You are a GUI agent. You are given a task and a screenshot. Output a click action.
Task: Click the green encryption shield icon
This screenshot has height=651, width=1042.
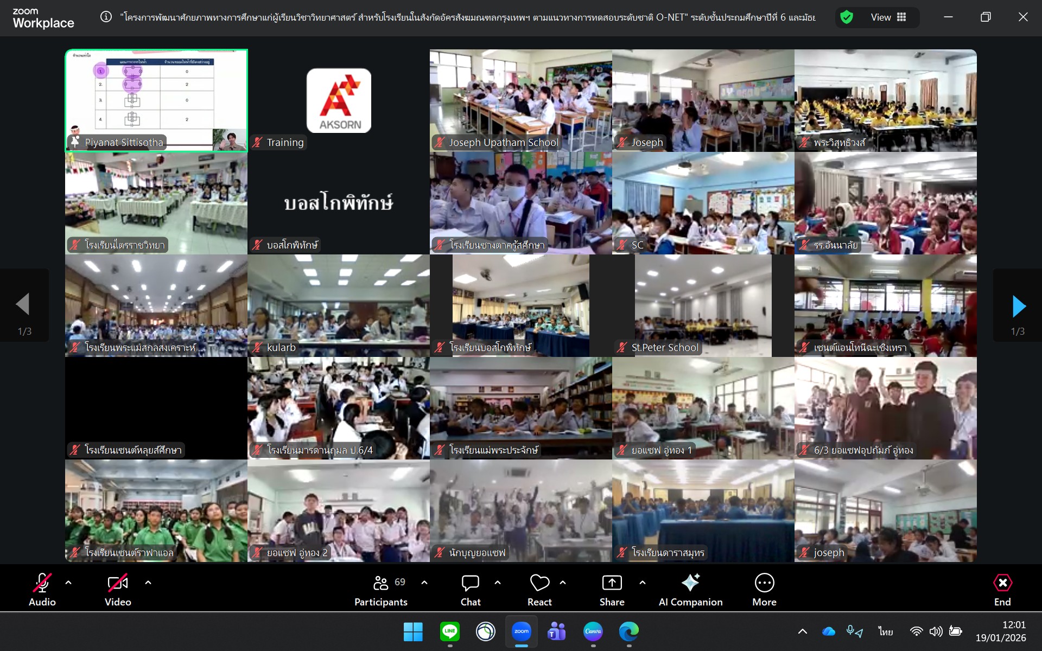pyautogui.click(x=846, y=17)
